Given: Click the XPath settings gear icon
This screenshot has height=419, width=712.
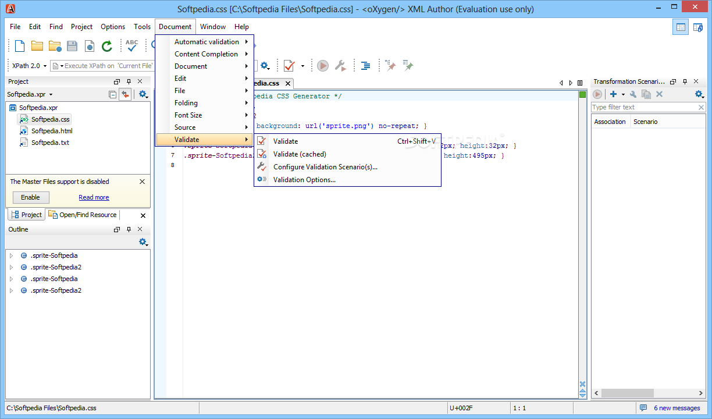Looking at the screenshot, I should click(x=265, y=66).
